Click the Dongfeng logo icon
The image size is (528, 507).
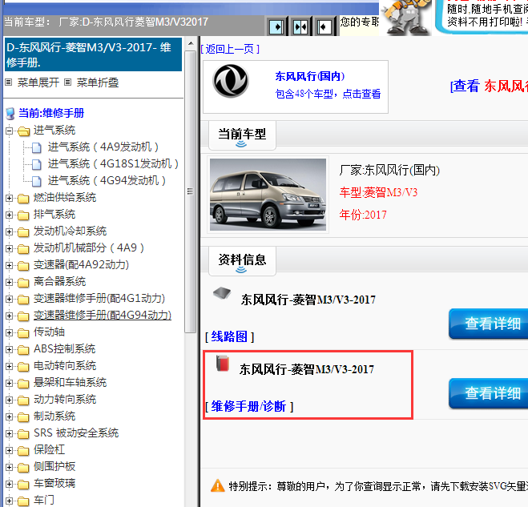click(231, 81)
